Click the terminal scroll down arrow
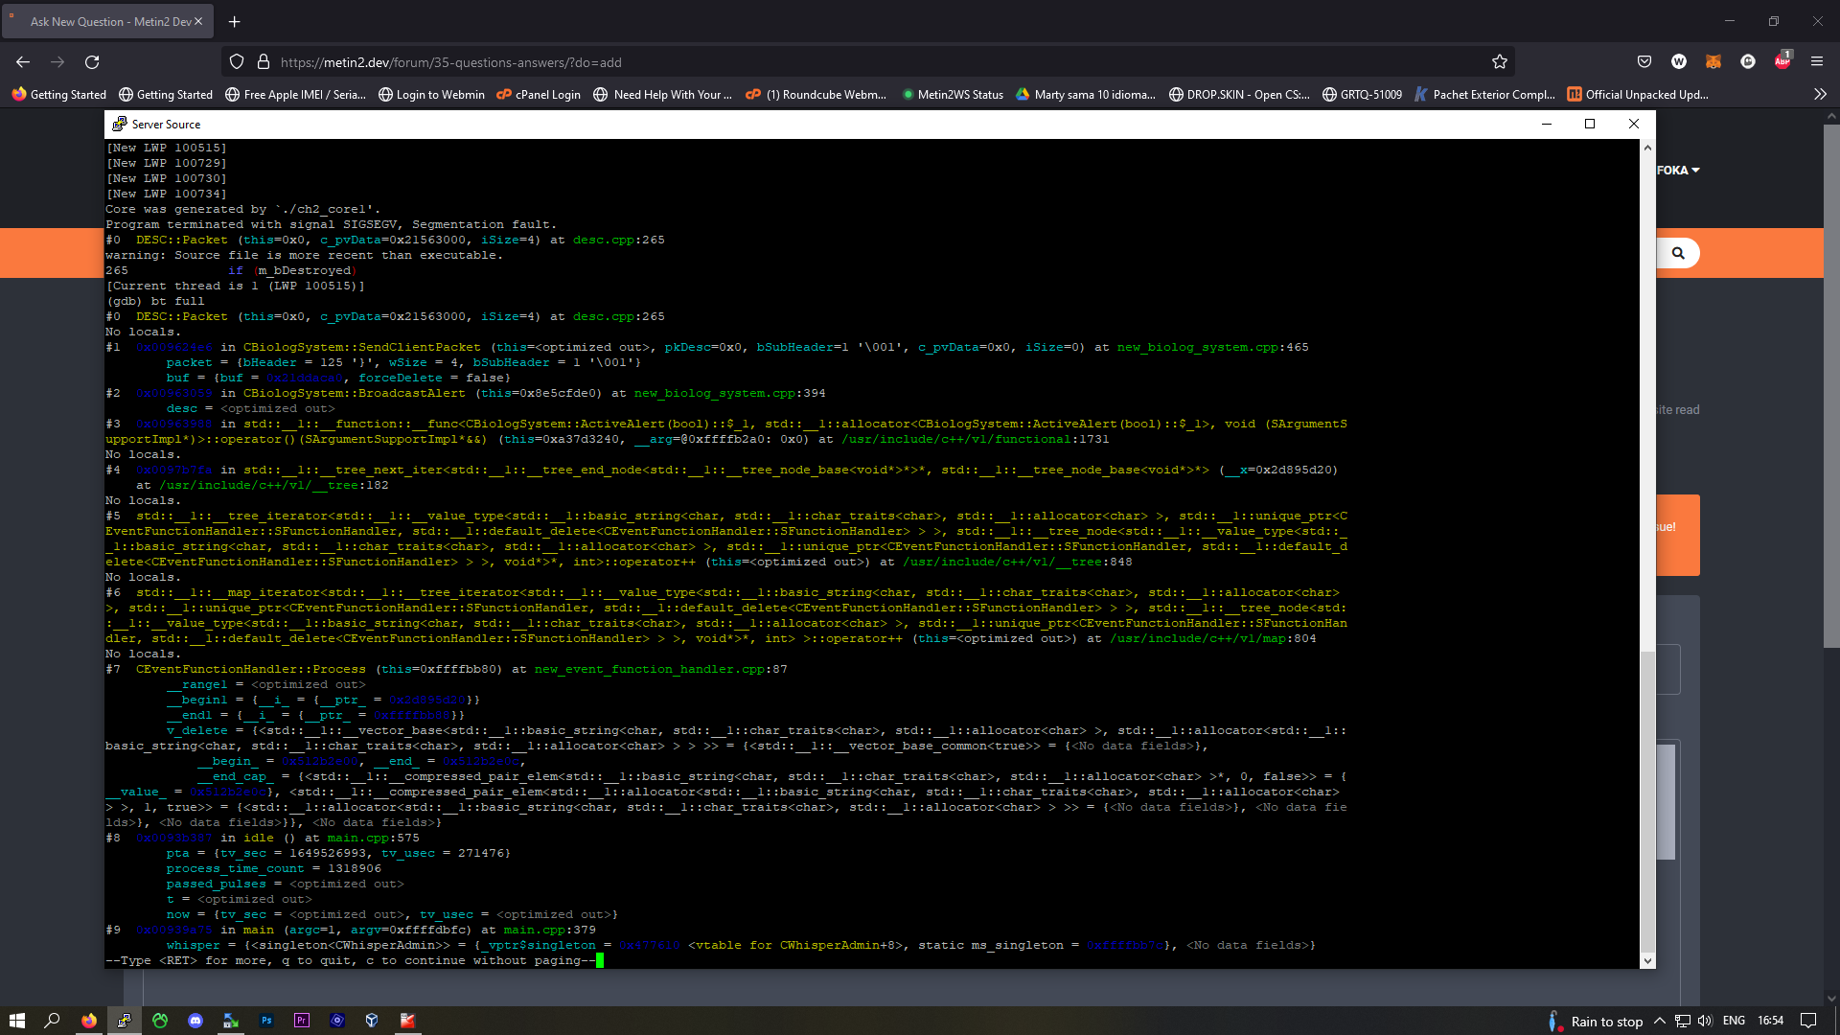This screenshot has width=1840, height=1035. coord(1647,960)
